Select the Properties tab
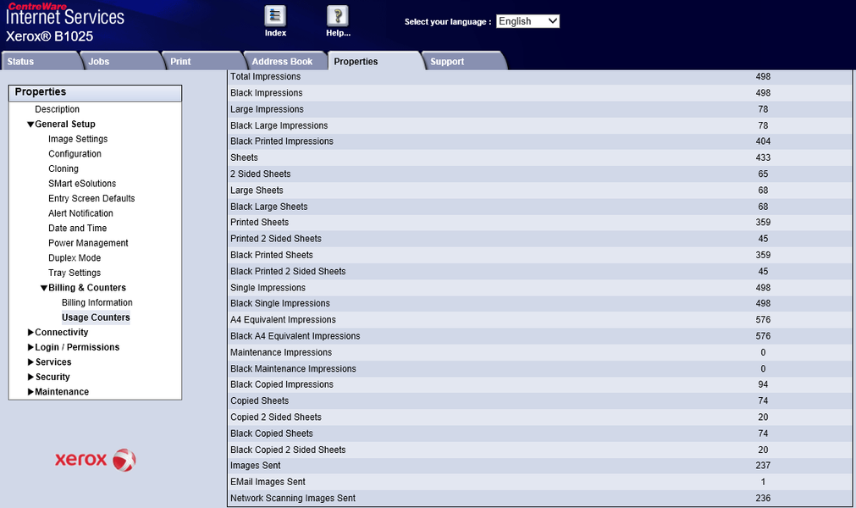 coord(374,61)
